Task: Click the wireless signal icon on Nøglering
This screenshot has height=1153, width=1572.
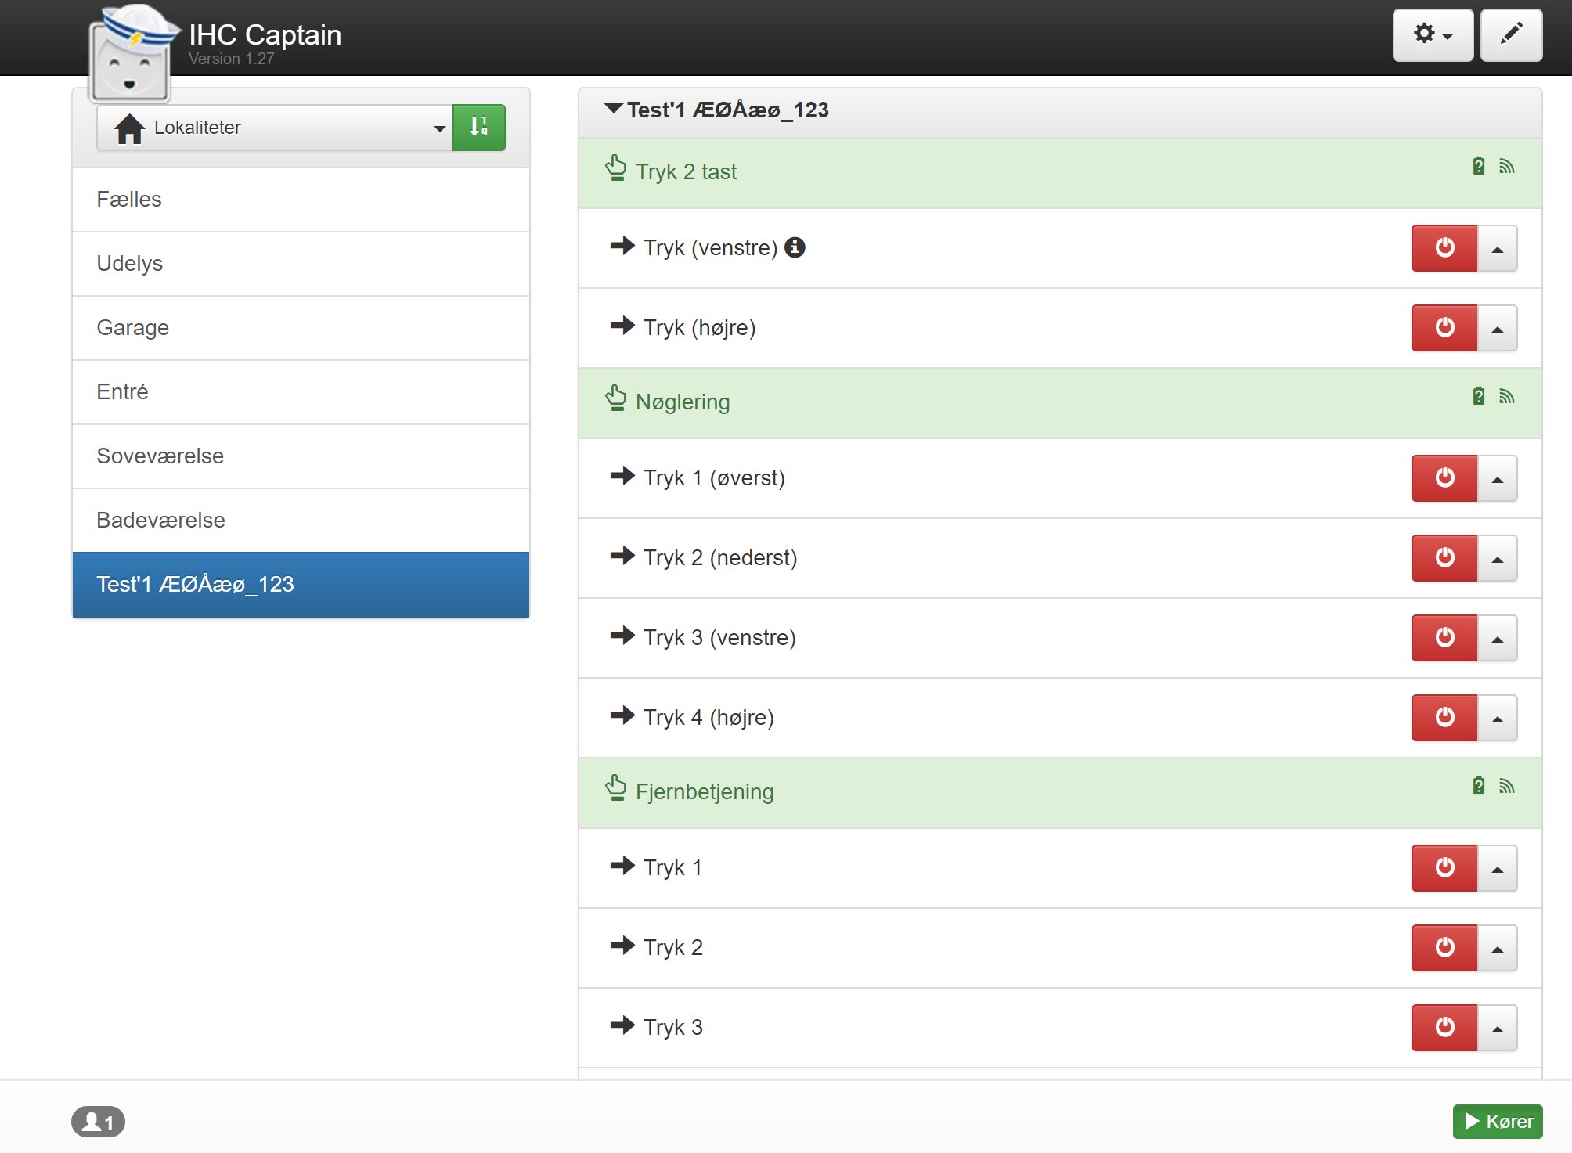Action: [1507, 396]
